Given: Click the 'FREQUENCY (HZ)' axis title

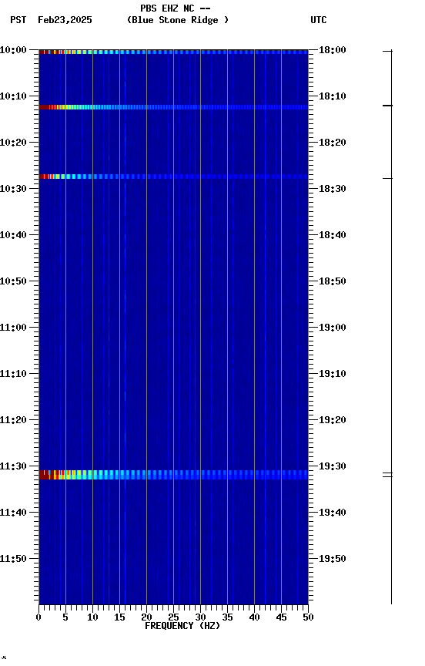Looking at the screenshot, I should (x=182, y=626).
